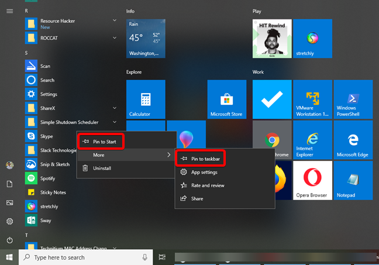The height and width of the screenshot is (265, 379).
Task: Launch the VMware Workstation tile
Action: (312, 99)
